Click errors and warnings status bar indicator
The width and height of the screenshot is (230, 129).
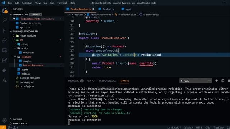(13, 128)
